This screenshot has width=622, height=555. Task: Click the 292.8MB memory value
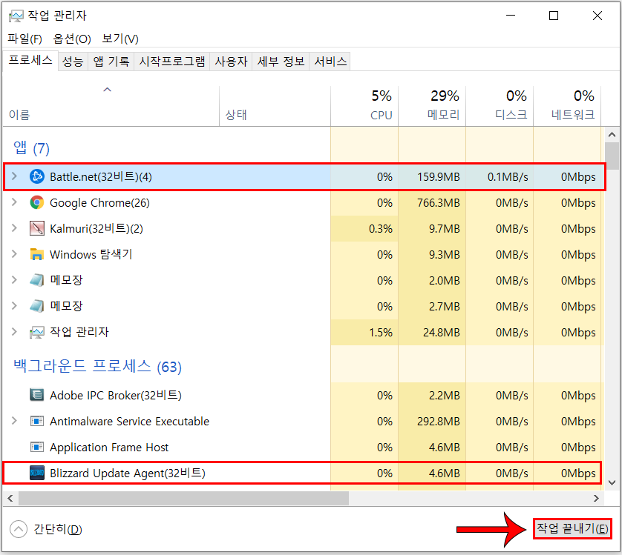pos(439,421)
